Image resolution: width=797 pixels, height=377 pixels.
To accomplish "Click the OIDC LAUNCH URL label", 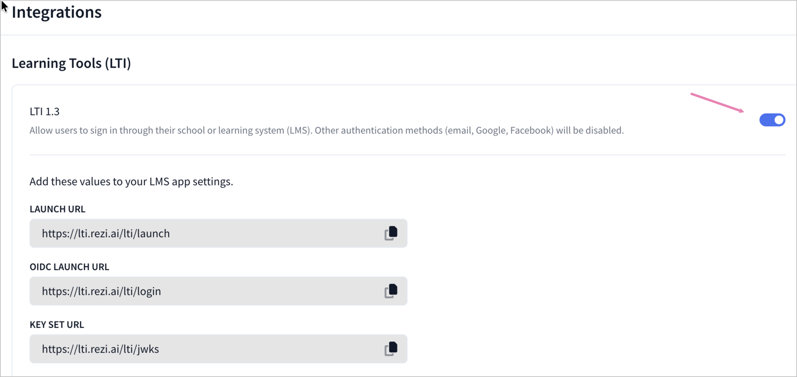I will [x=70, y=267].
